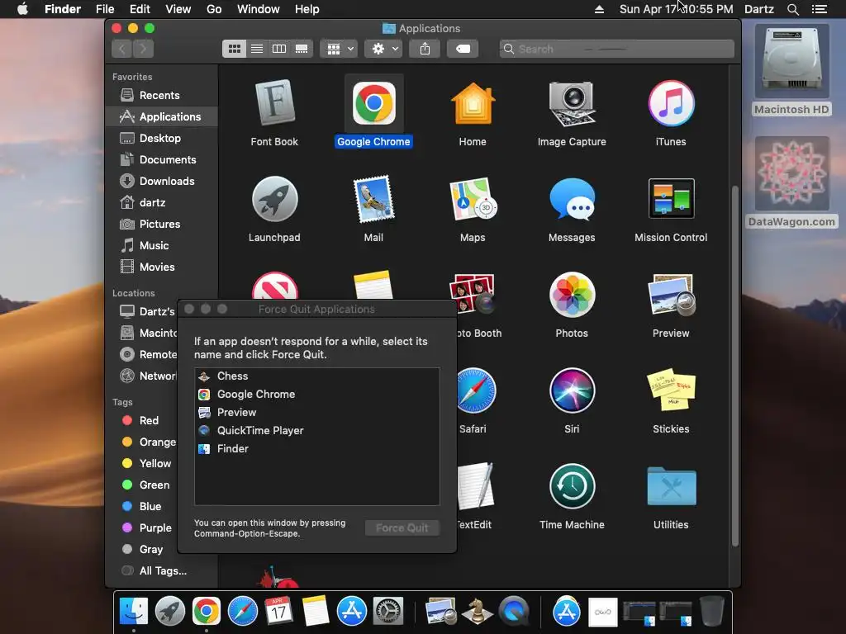Screen dimensions: 846x634
Task: Select Chess in the Force Quit list
Action: (x=316, y=376)
